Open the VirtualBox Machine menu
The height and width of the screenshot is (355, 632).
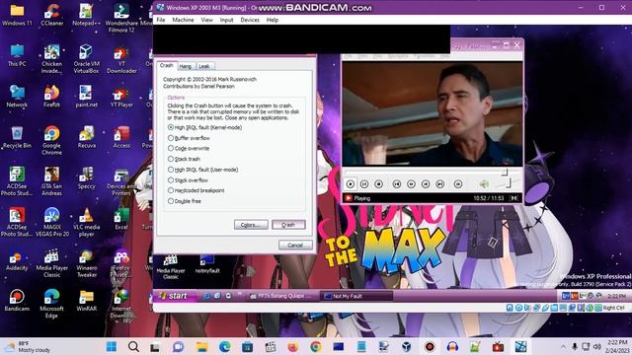pyautogui.click(x=183, y=20)
